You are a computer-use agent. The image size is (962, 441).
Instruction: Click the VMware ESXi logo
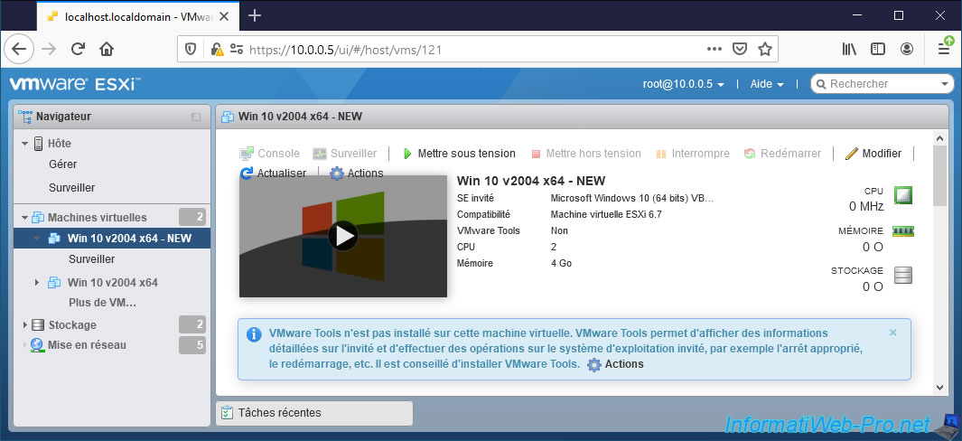(75, 83)
